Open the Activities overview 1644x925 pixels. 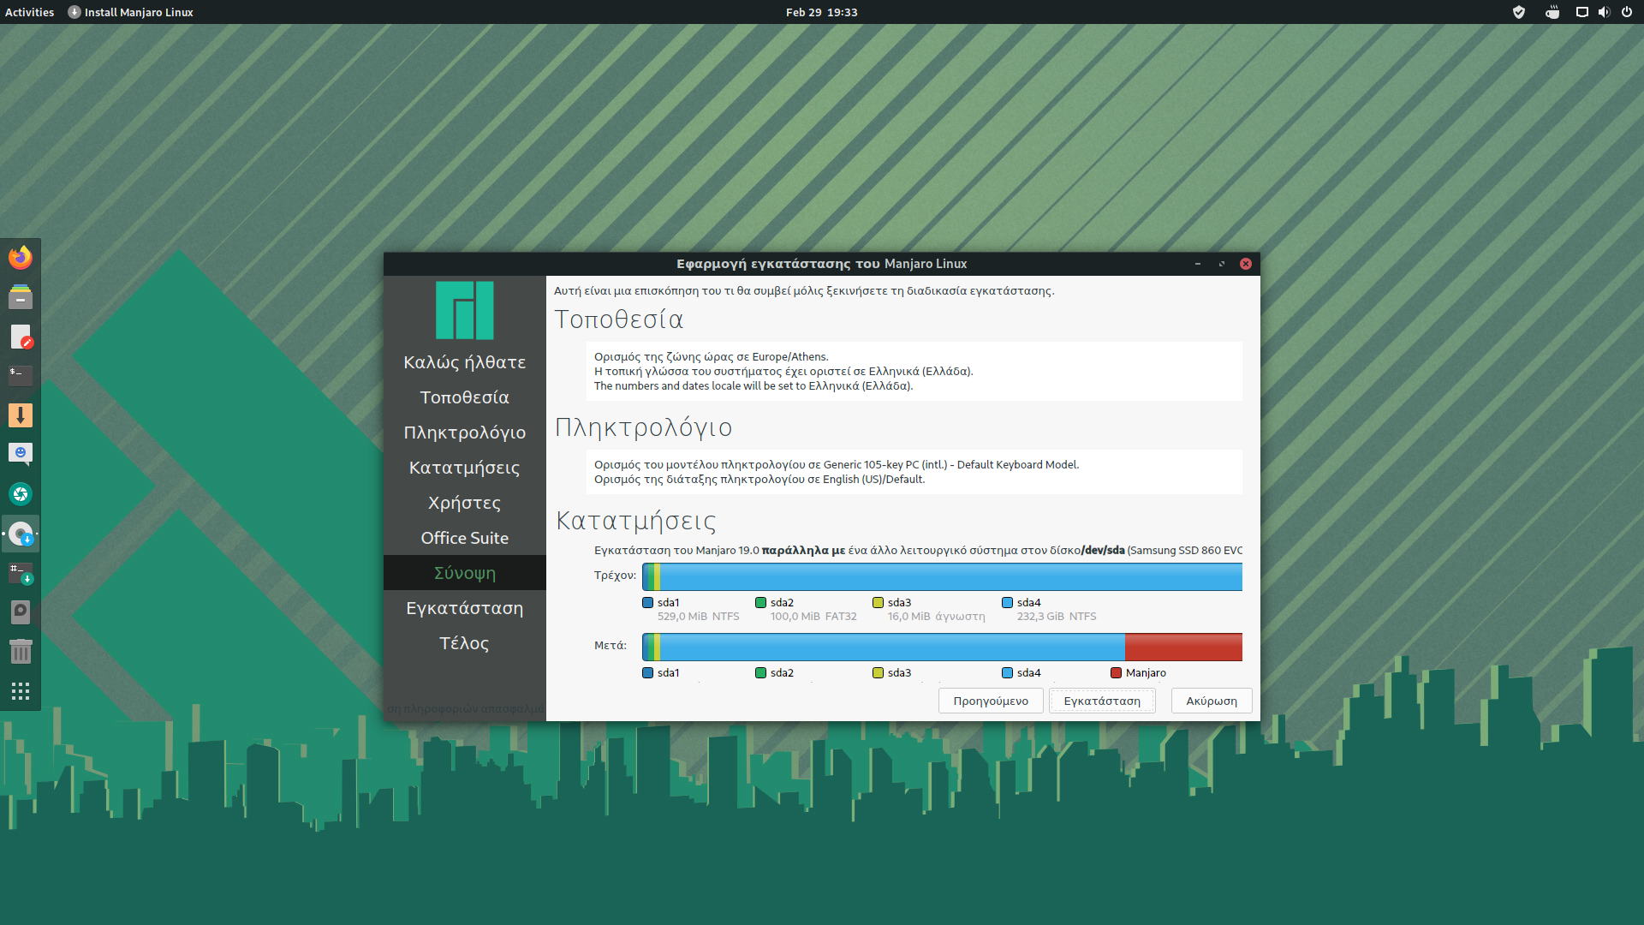pos(29,12)
